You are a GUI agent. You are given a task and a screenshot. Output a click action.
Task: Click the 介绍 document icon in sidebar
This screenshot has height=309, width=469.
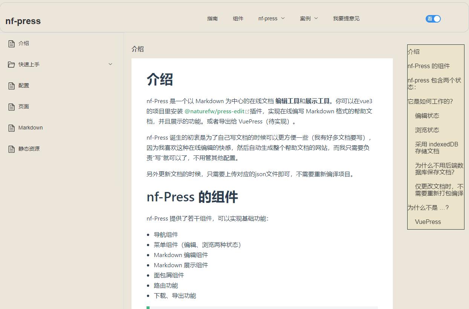[x=11, y=43]
